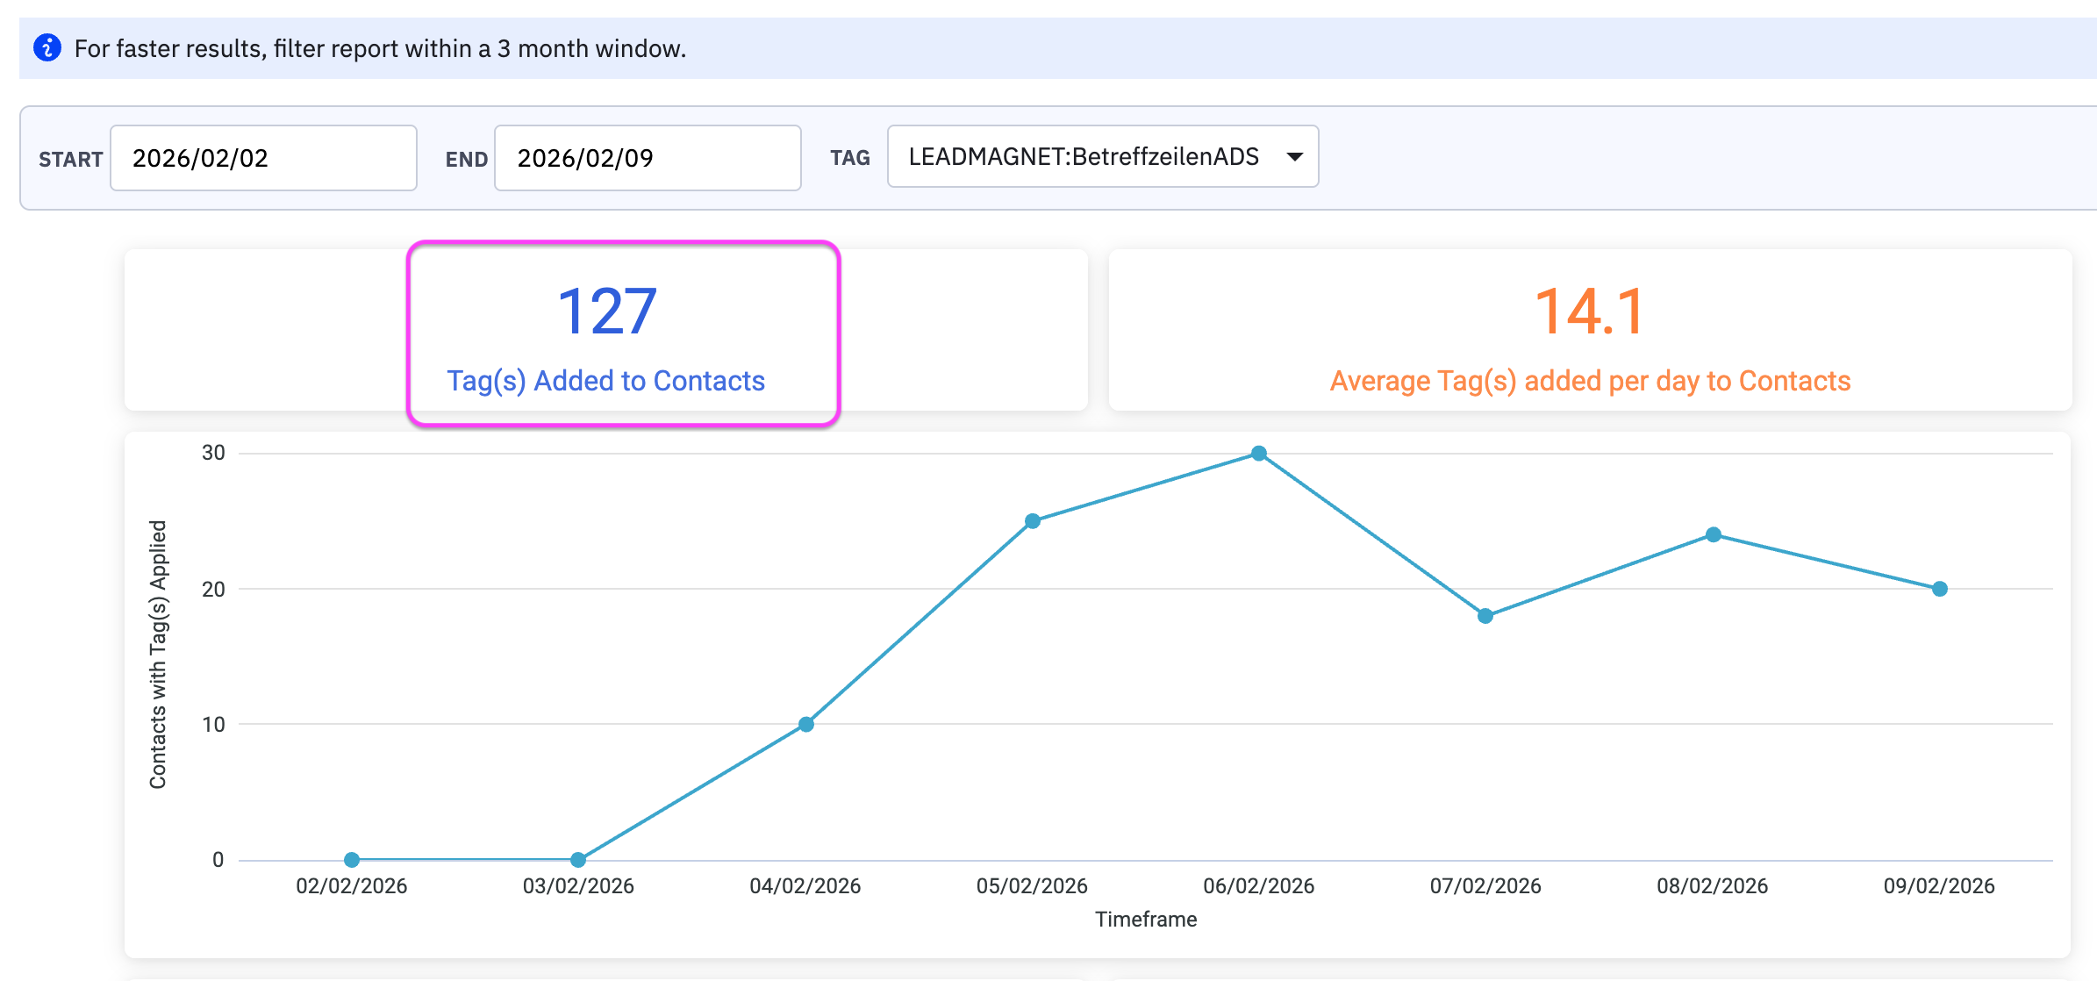Click the 127 tags added number
The image size is (2097, 981).
[x=606, y=311]
